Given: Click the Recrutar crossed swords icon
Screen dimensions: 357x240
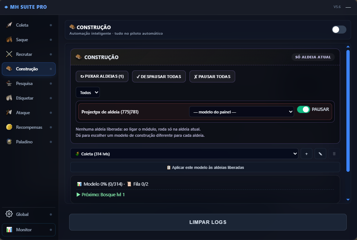Looking at the screenshot, I should [x=9, y=54].
